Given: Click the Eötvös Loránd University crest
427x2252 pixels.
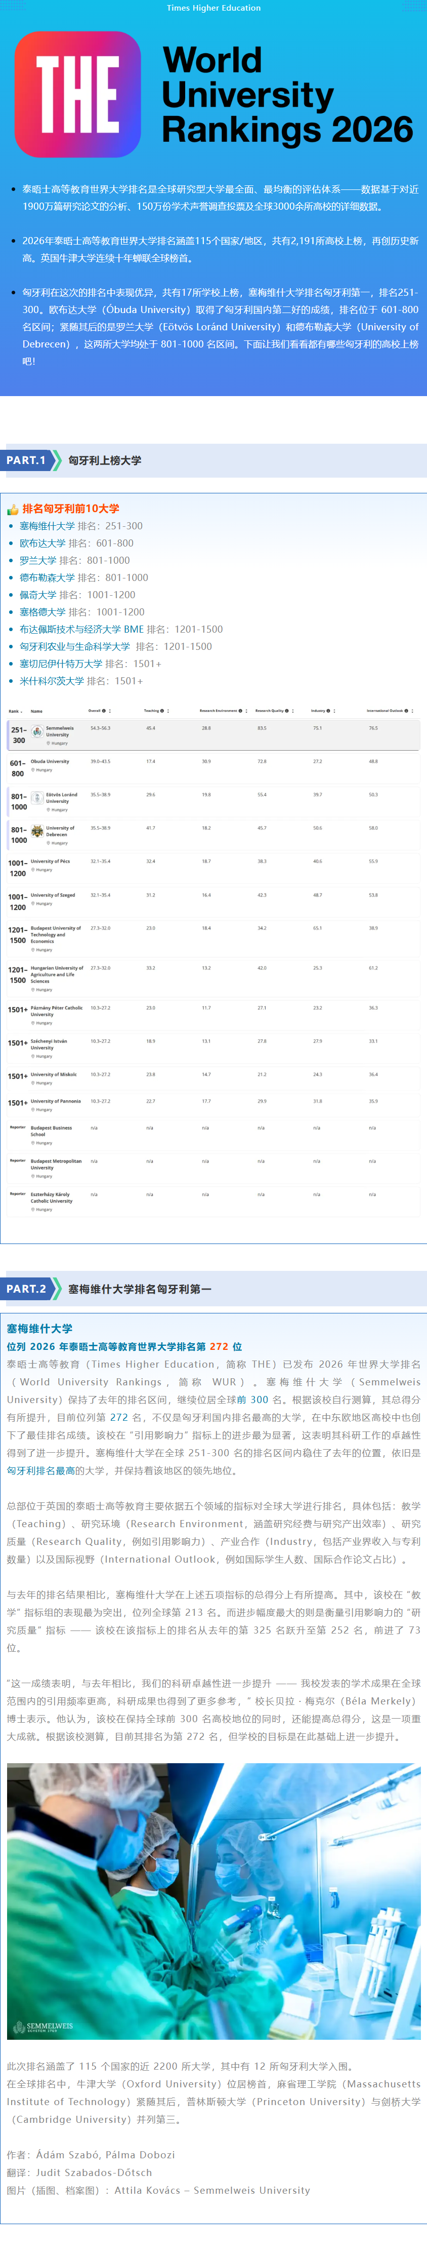Looking at the screenshot, I should [x=37, y=797].
